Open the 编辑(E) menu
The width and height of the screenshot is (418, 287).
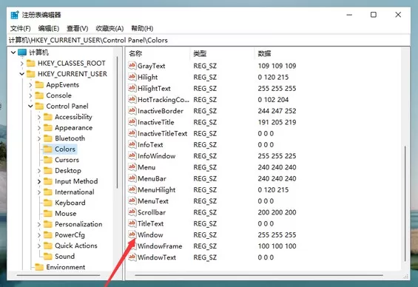[x=49, y=28]
